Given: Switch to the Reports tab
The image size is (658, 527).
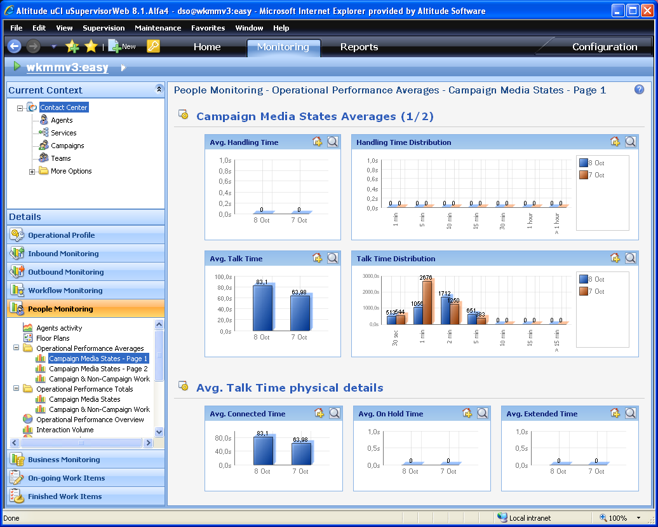Looking at the screenshot, I should 359,47.
